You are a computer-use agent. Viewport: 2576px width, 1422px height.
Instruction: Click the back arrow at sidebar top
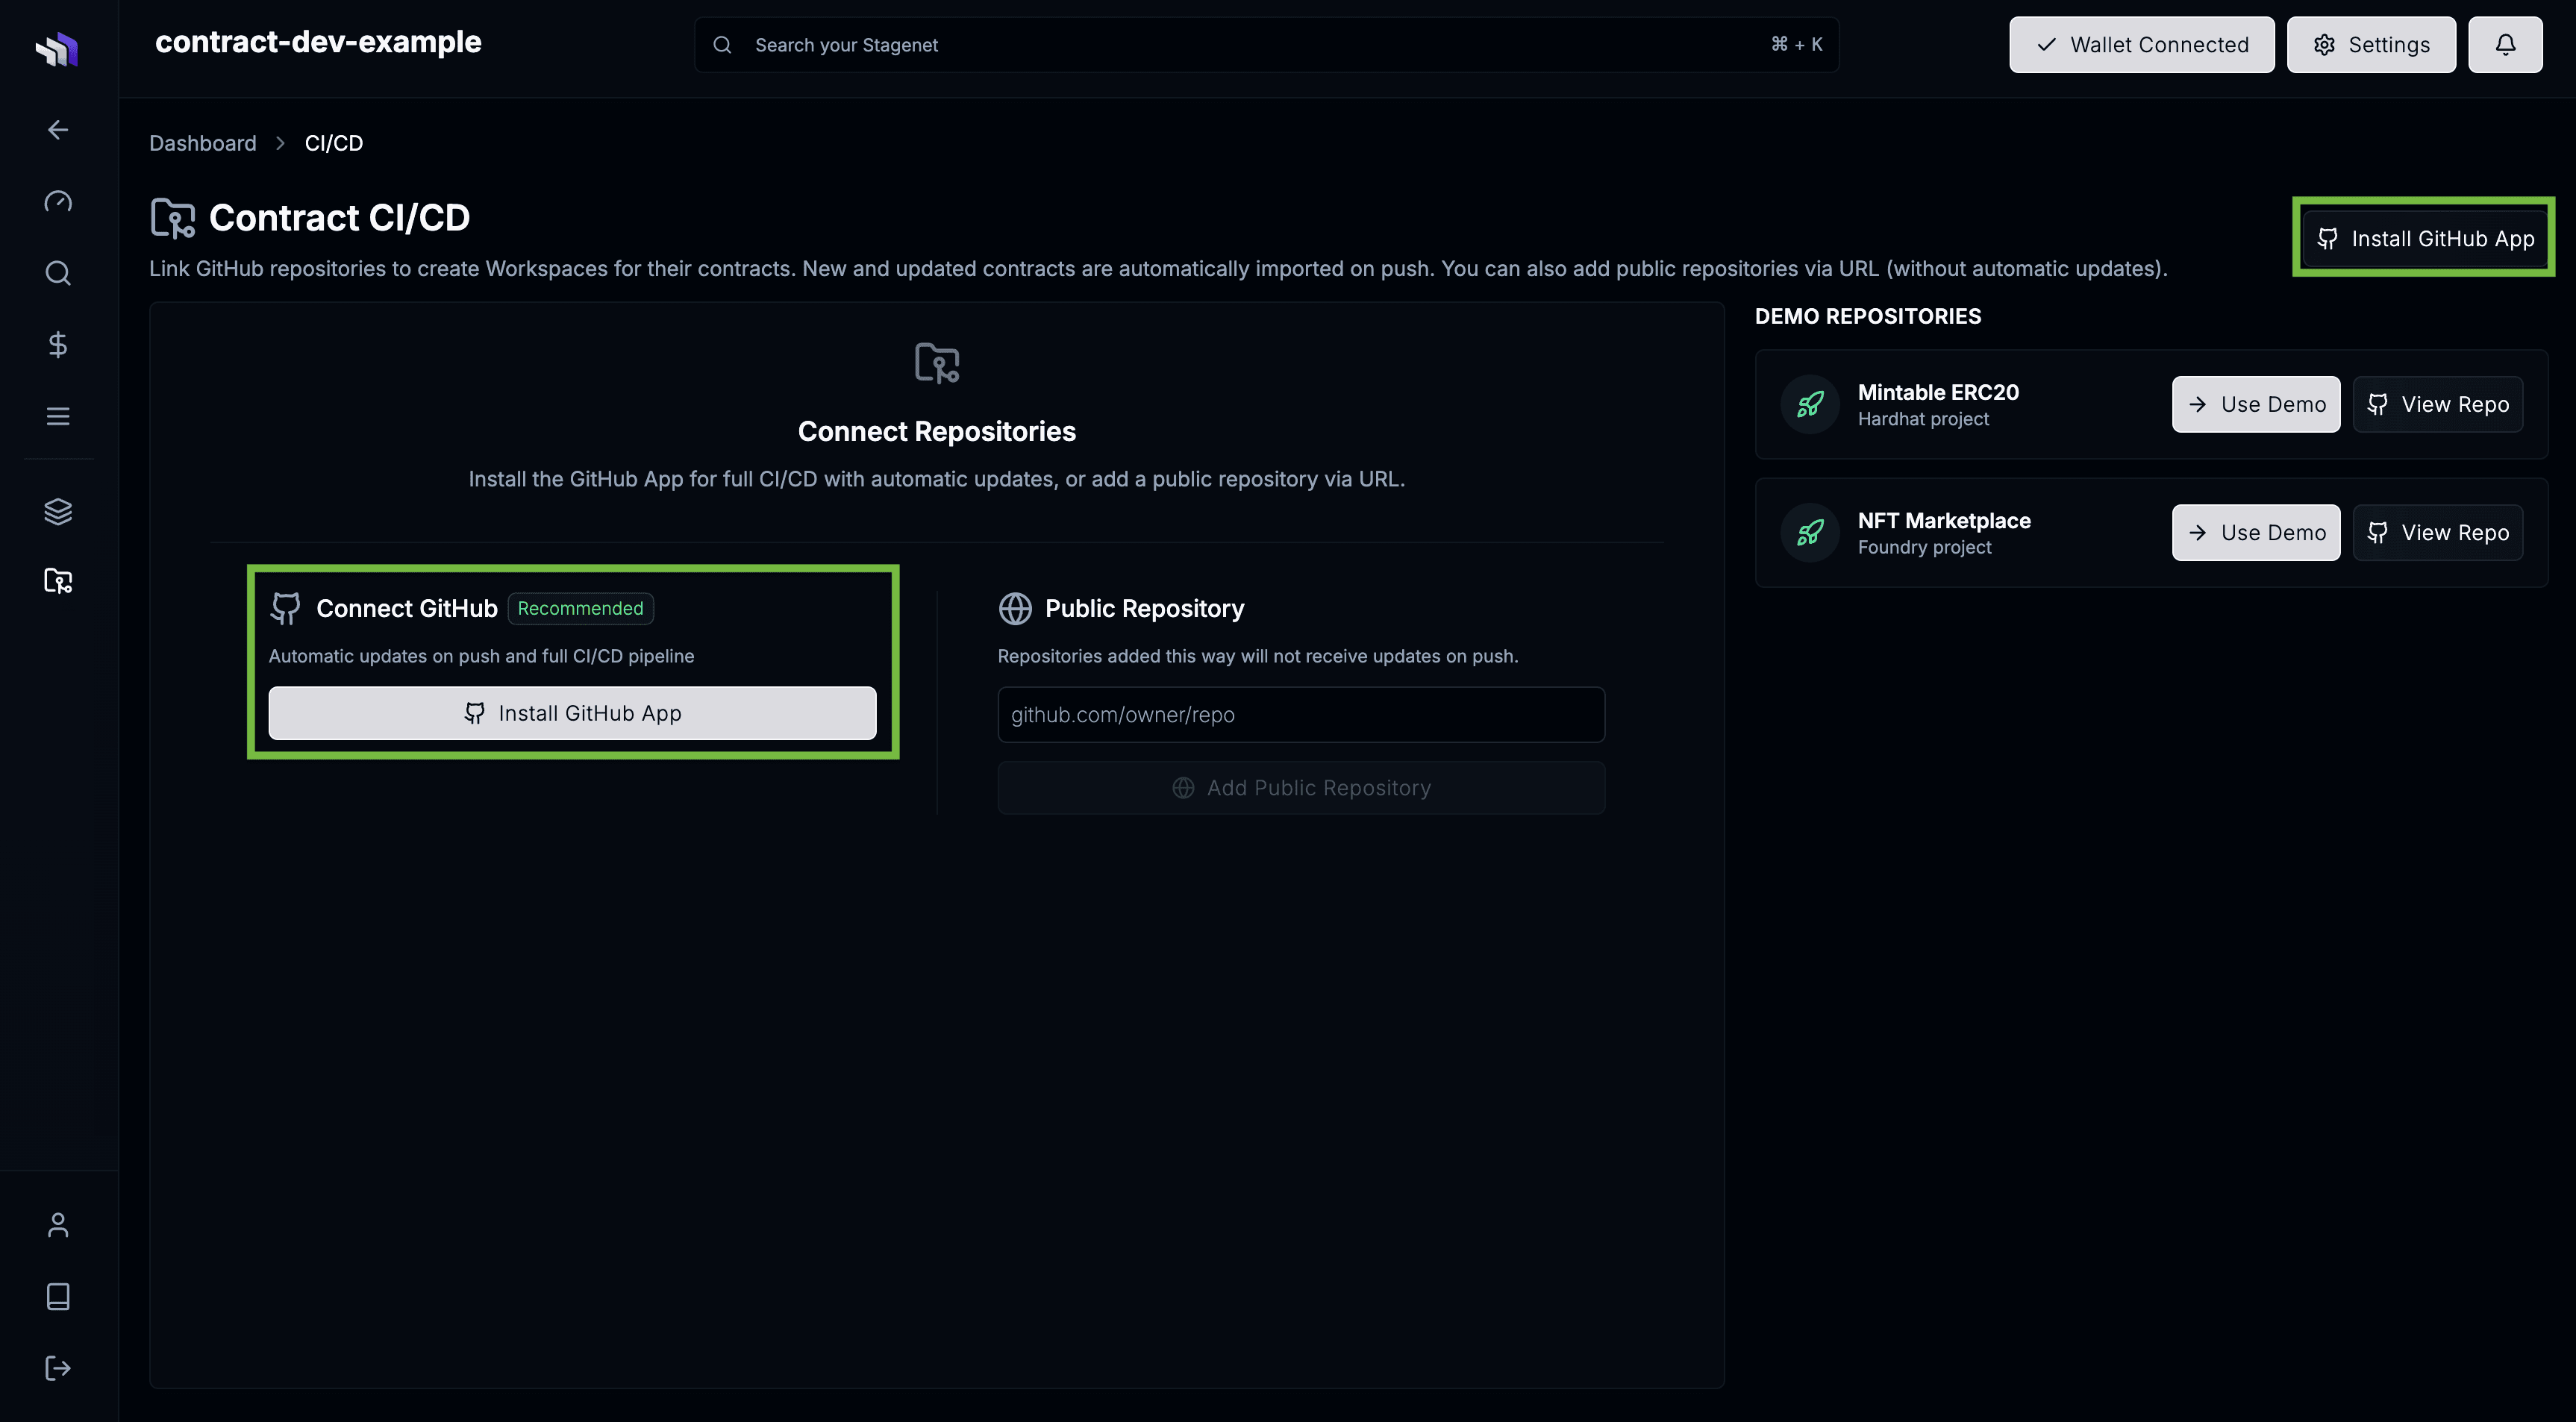coord(58,129)
